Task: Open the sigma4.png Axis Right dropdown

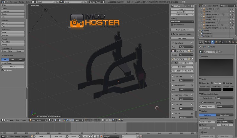Action: (x=186, y=47)
